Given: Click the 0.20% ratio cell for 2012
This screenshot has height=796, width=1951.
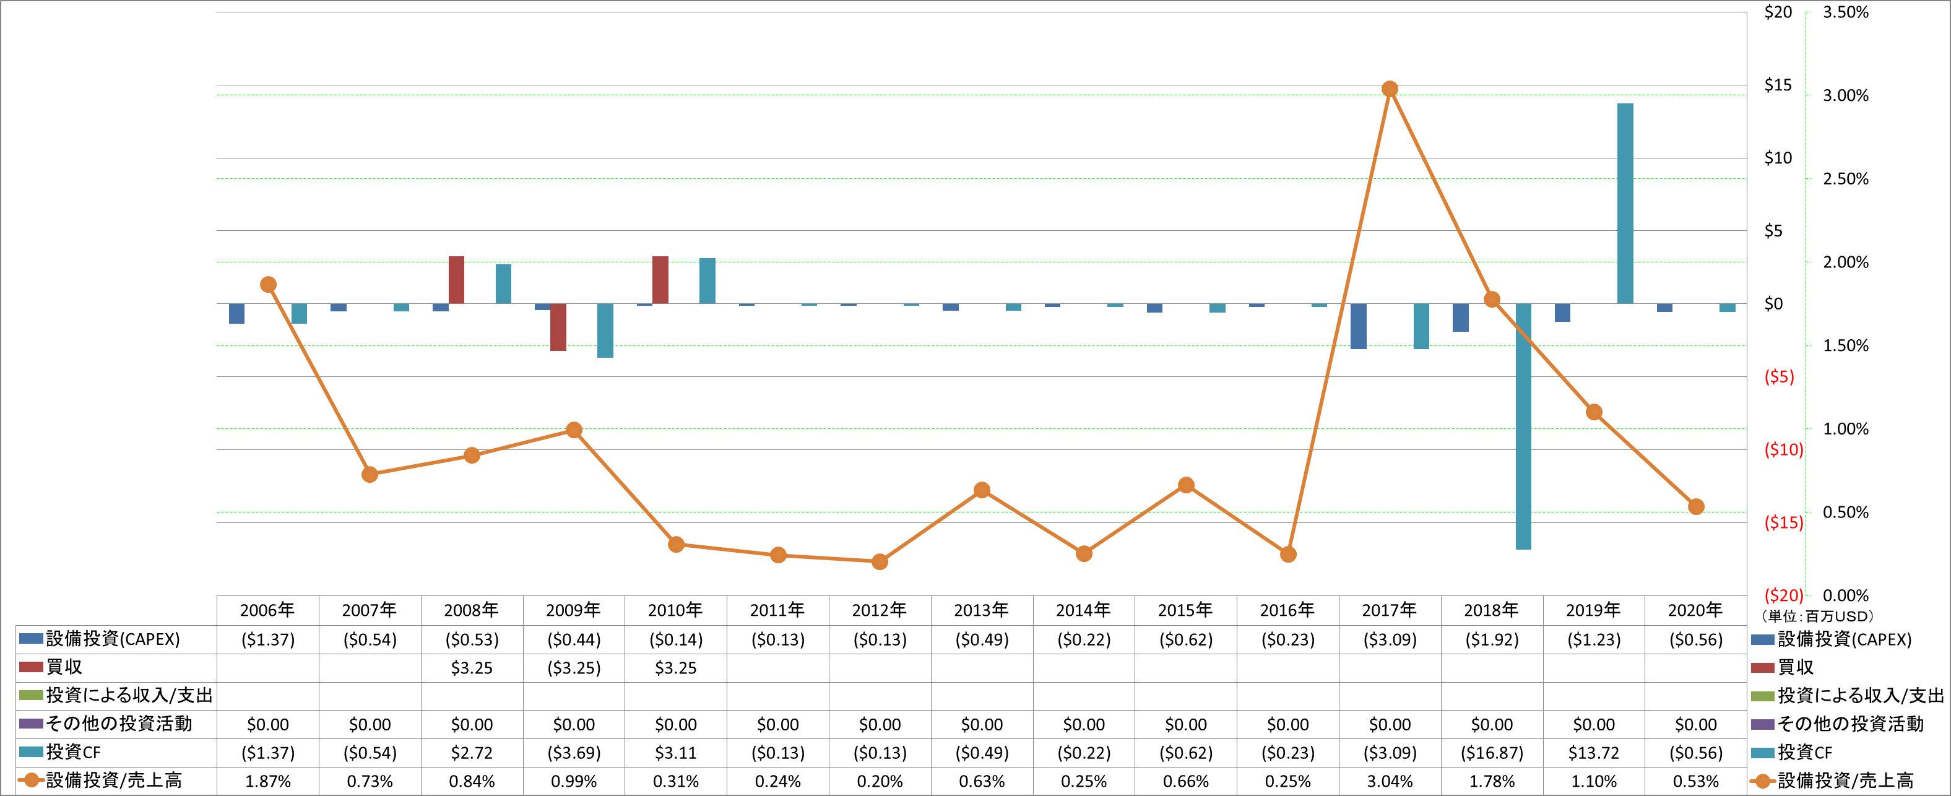Looking at the screenshot, I should coord(880,781).
